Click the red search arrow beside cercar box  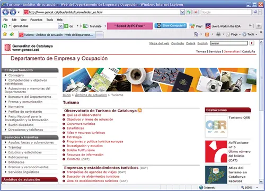(252, 43)
